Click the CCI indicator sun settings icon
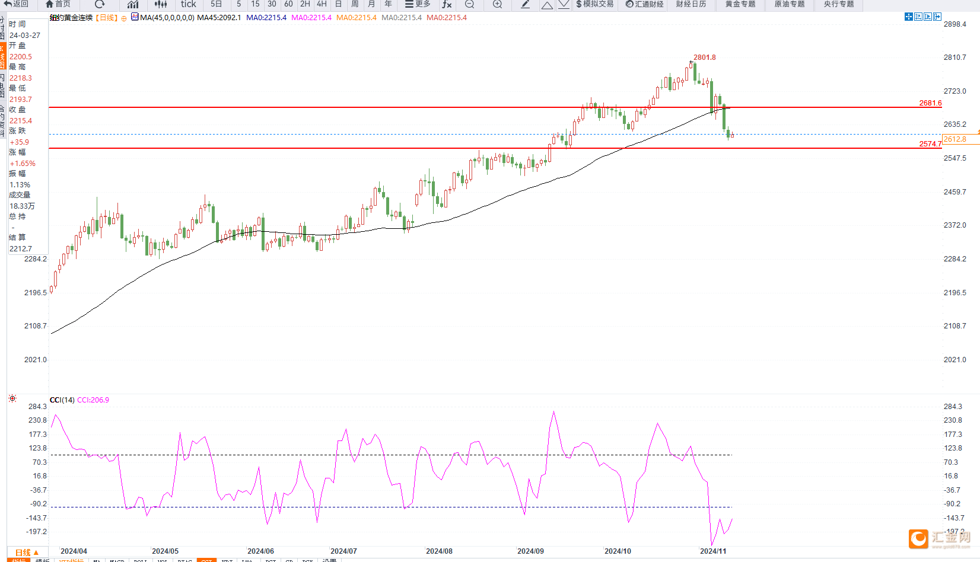980x562 pixels. (x=12, y=399)
